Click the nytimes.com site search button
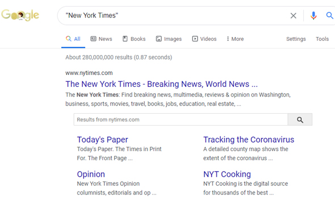 click(x=300, y=119)
